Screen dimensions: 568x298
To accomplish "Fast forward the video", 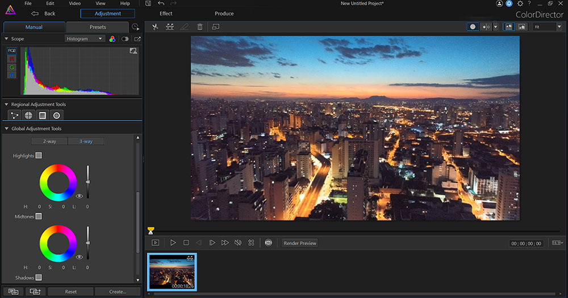I will [x=225, y=242].
